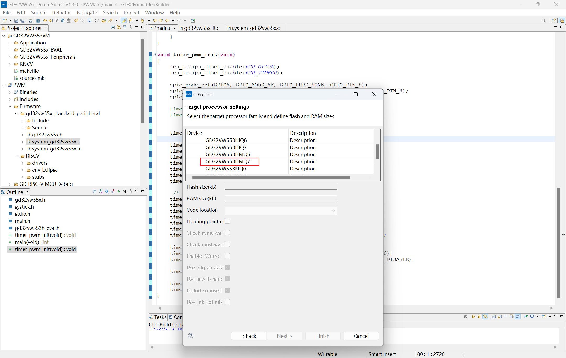
Task: Click the sliders settings toolbar icon
Action: pos(63,20)
